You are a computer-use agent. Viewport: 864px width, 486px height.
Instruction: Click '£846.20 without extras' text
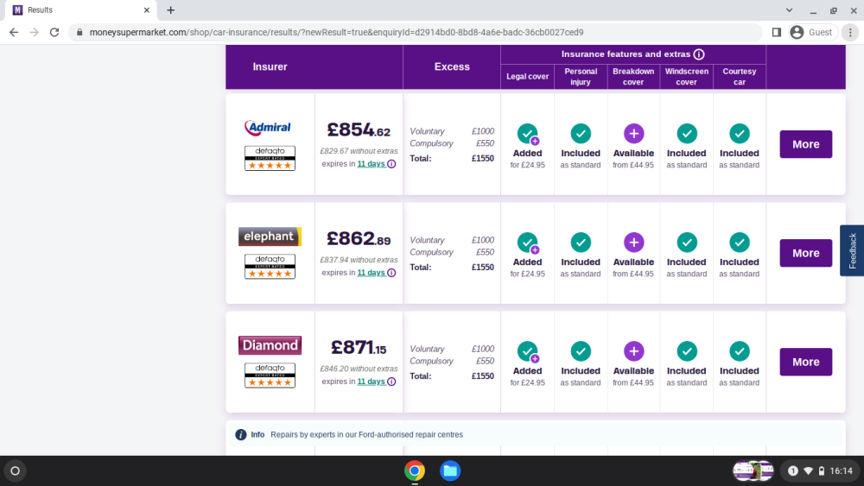359,369
